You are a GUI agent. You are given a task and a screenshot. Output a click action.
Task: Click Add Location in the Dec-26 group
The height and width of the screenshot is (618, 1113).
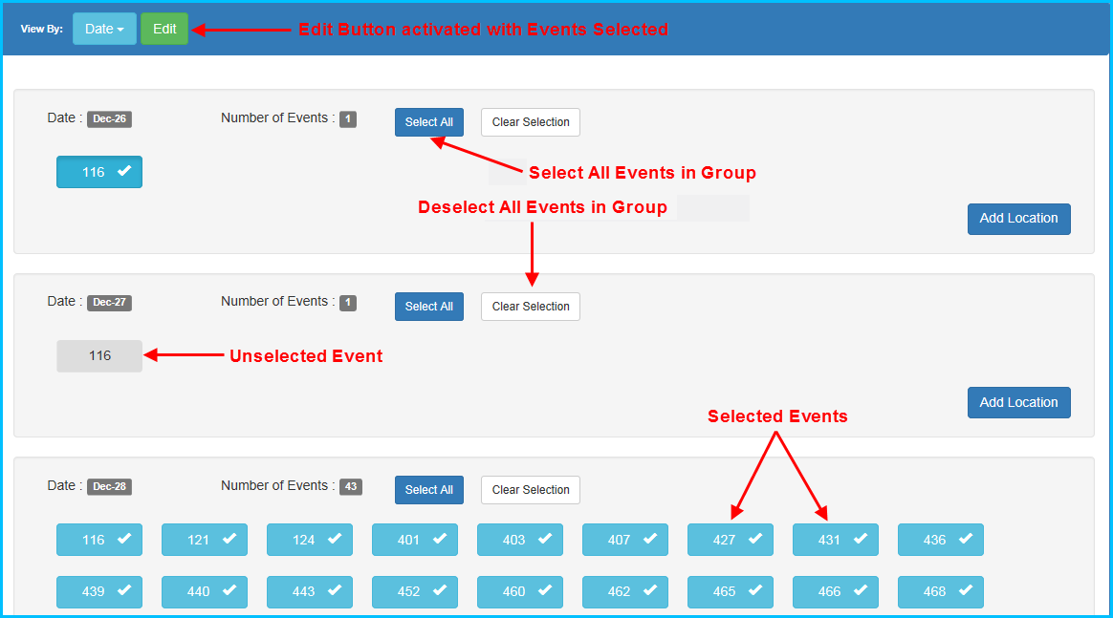click(1018, 219)
